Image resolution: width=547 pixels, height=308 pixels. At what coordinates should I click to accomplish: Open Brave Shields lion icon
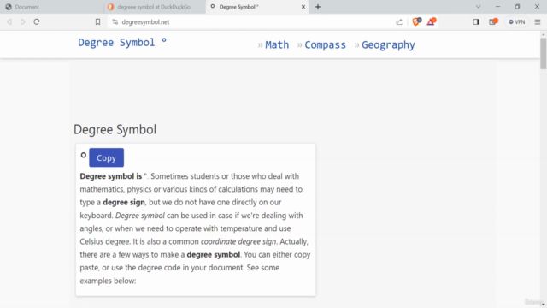click(x=416, y=21)
